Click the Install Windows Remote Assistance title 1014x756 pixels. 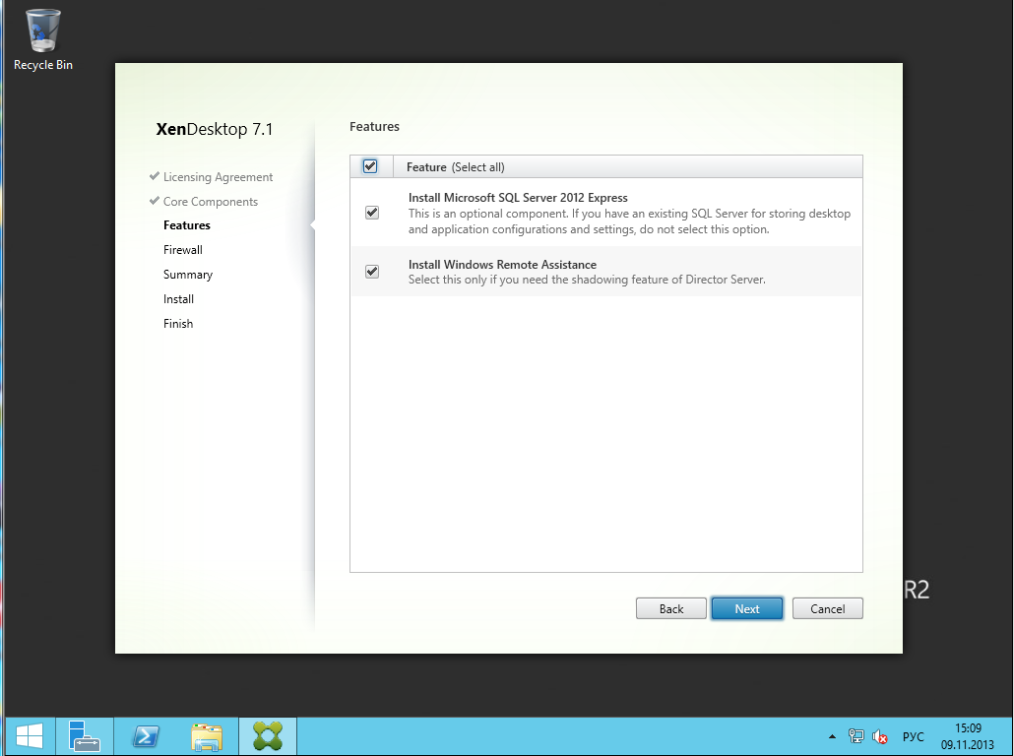(x=502, y=264)
